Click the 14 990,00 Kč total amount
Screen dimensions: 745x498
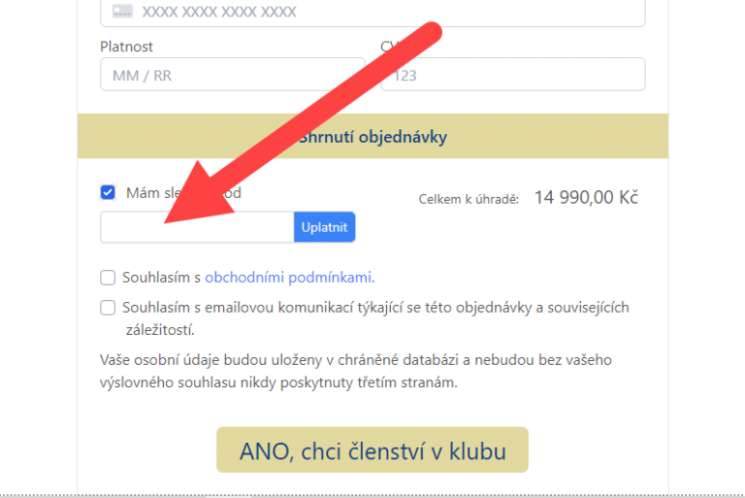coord(586,197)
